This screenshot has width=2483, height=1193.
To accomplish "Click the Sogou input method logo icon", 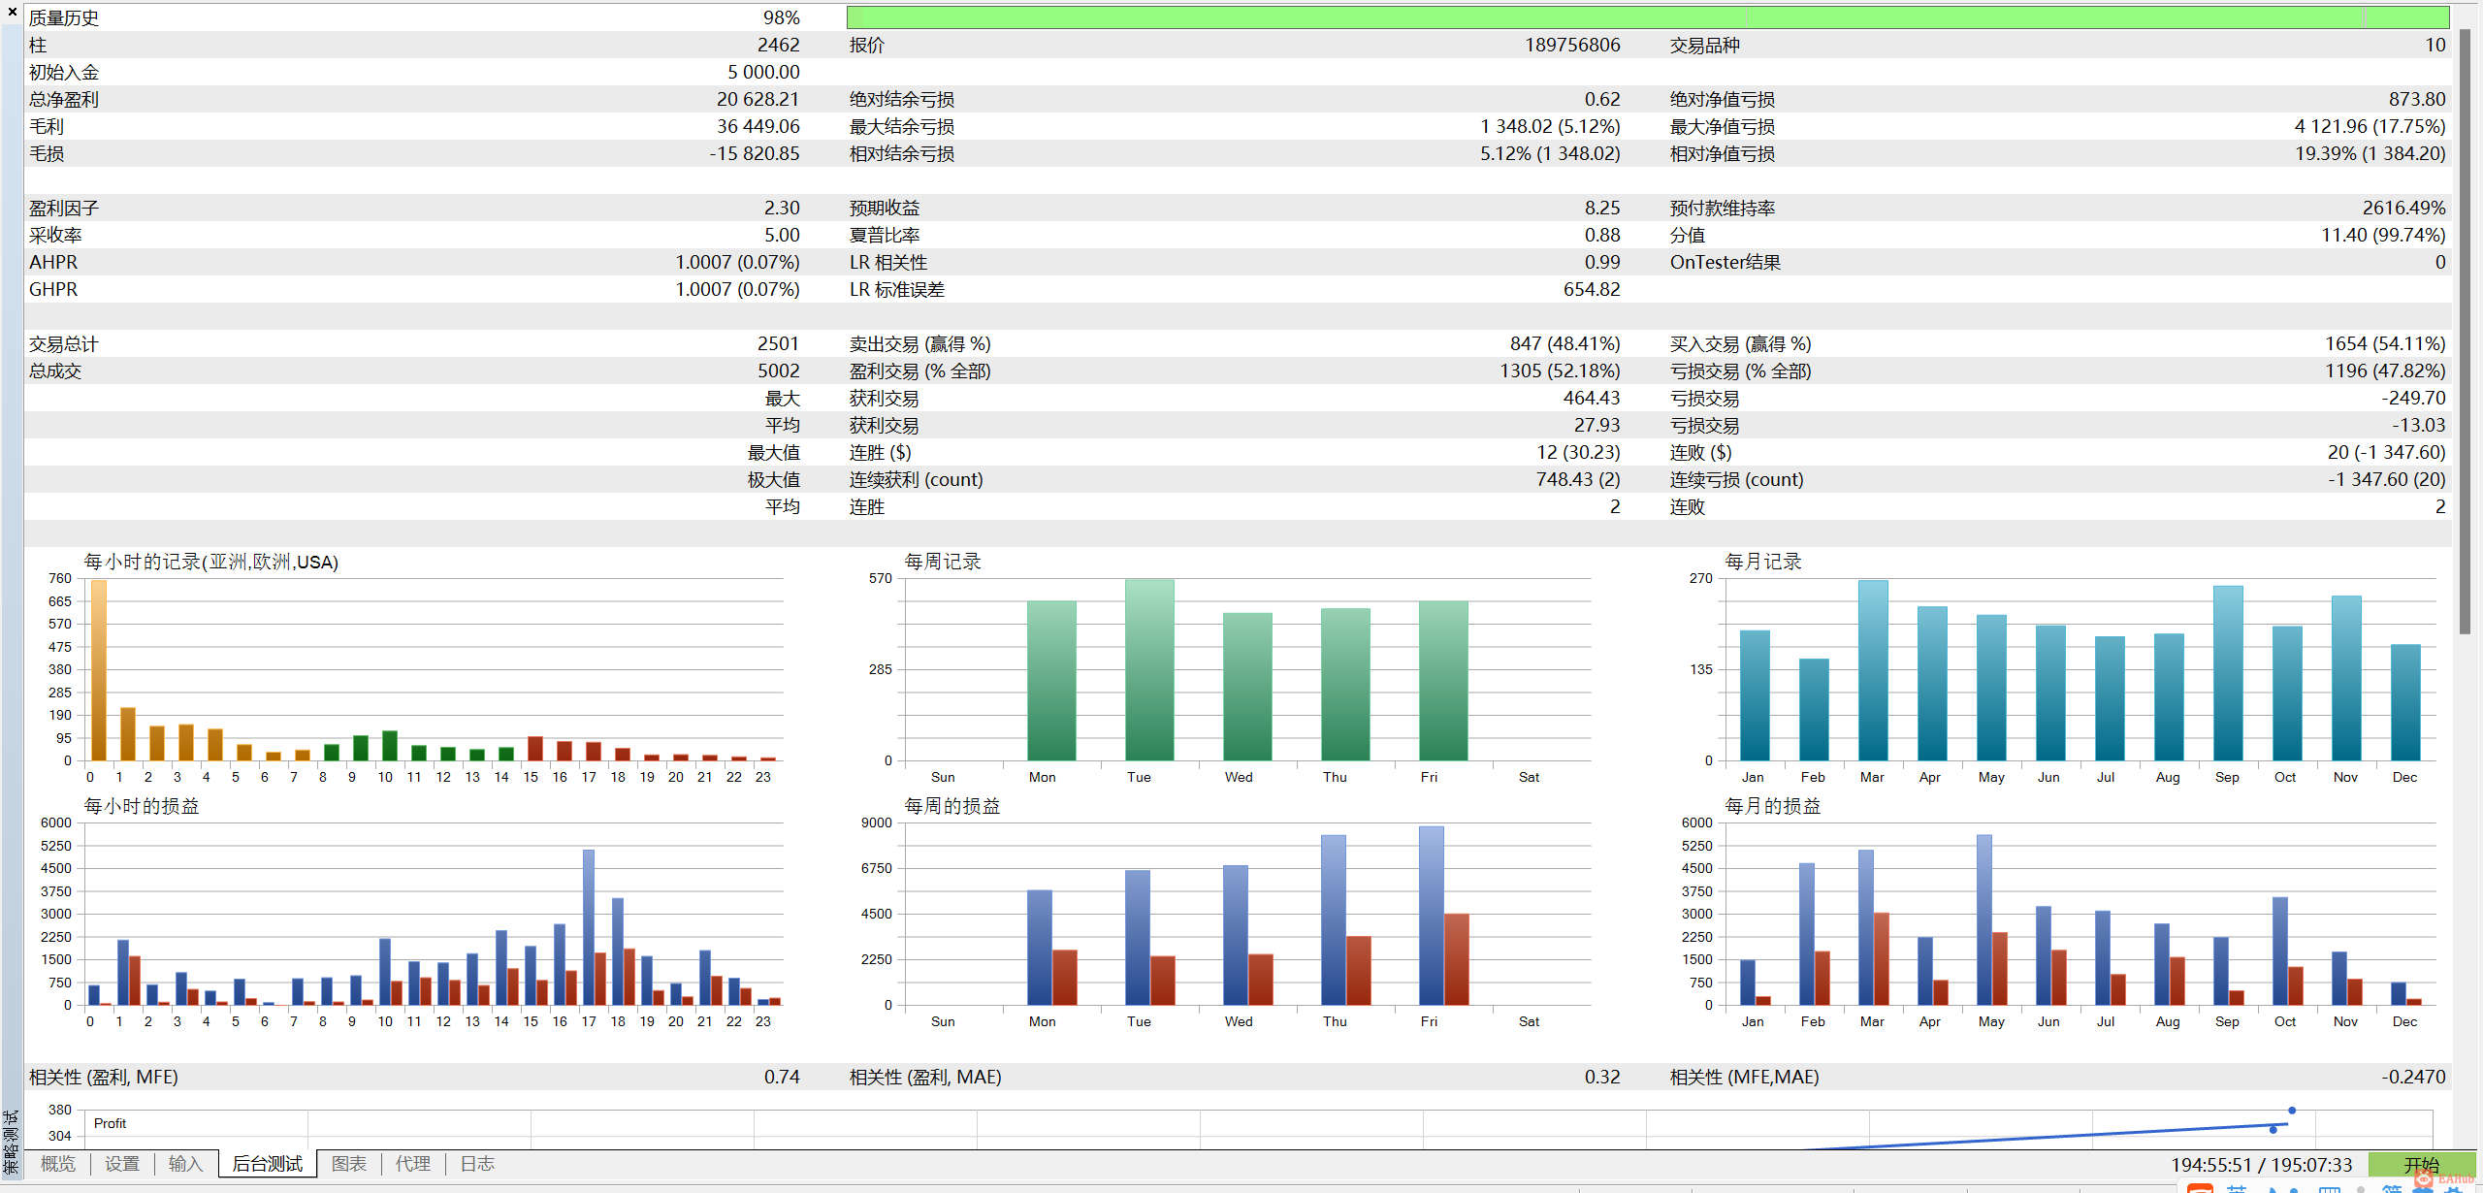I will pyautogui.click(x=2200, y=1188).
